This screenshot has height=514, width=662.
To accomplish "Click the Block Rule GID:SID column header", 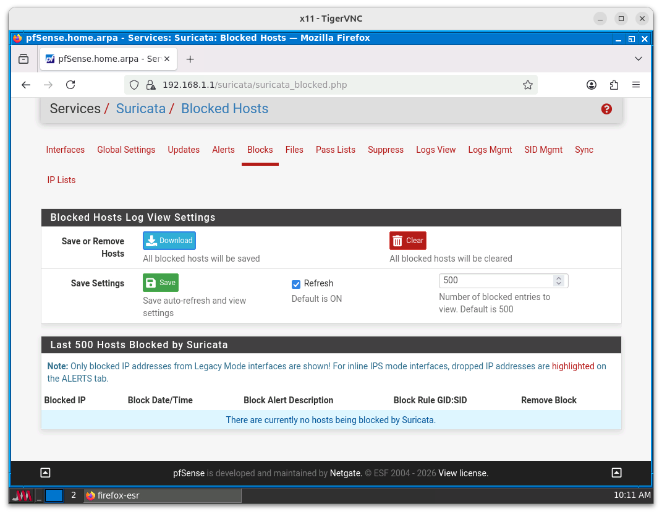I will click(x=430, y=400).
